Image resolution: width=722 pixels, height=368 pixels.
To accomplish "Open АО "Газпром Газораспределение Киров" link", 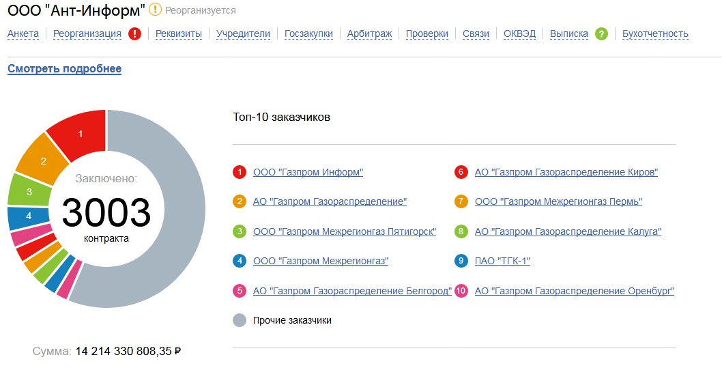I will click(566, 172).
